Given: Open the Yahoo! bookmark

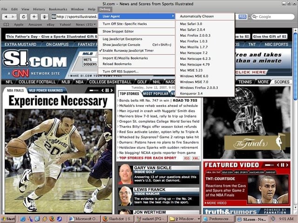Looking at the screenshot, I should coord(65,25).
